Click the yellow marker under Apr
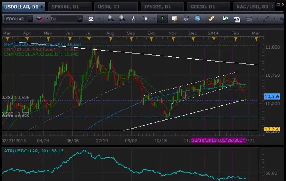The width and height of the screenshot is (286, 181). point(27,39)
